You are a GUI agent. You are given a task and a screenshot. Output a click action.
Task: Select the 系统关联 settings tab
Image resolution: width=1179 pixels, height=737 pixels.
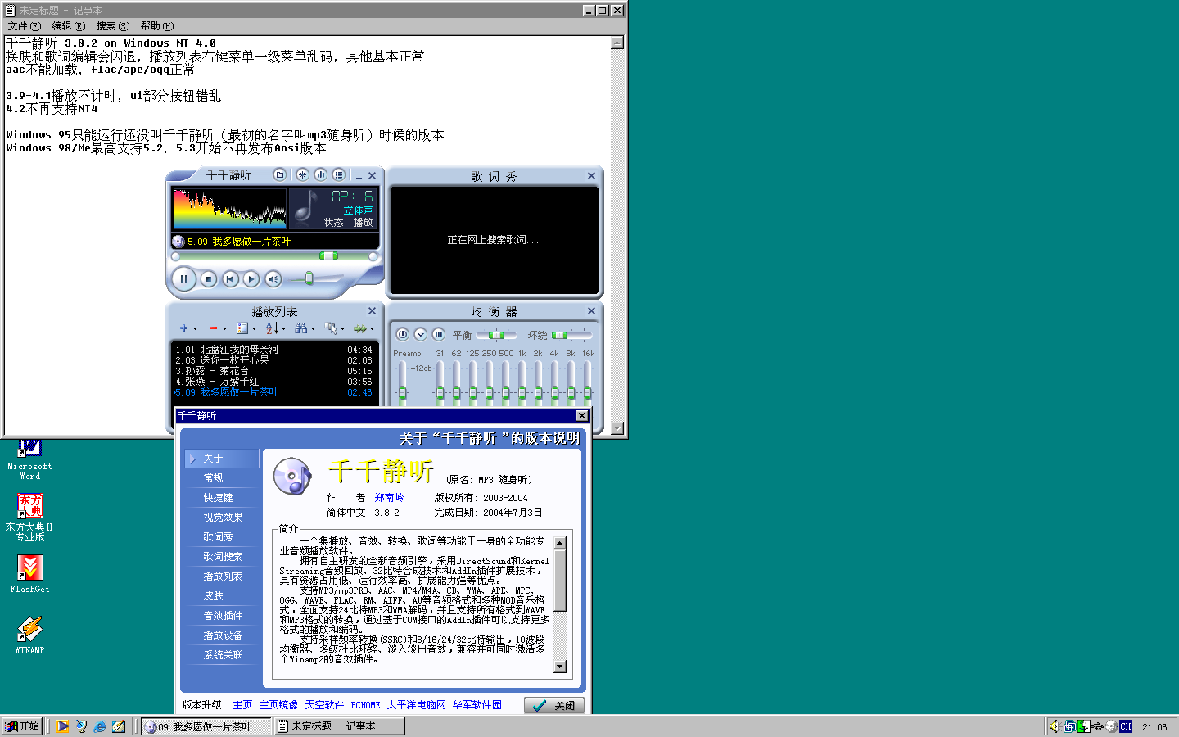click(222, 655)
